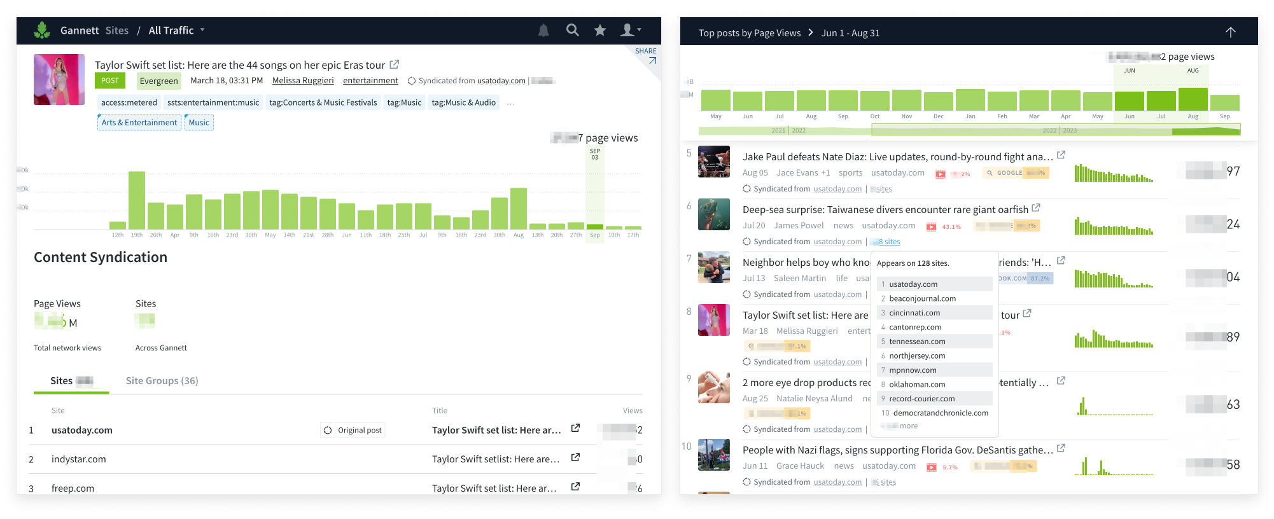1274x519 pixels.
Task: Open freep.com row external link icon
Action: click(575, 487)
